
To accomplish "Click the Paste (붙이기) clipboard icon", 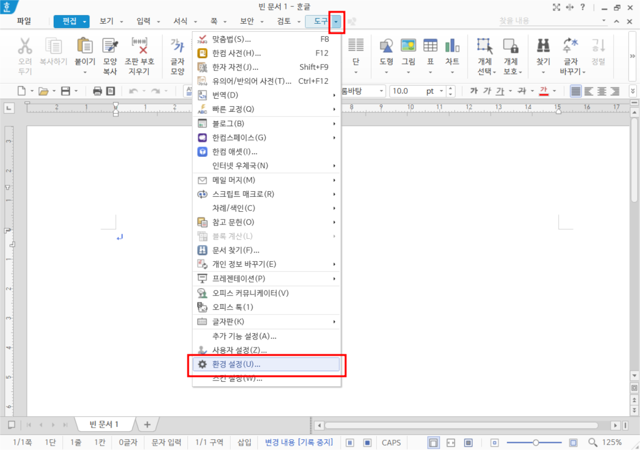I will coord(84,46).
